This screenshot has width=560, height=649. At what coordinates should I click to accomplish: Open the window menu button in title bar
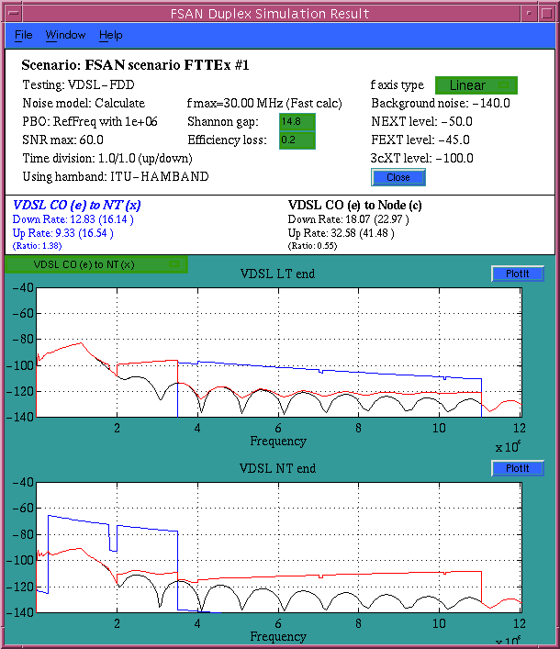point(14,13)
